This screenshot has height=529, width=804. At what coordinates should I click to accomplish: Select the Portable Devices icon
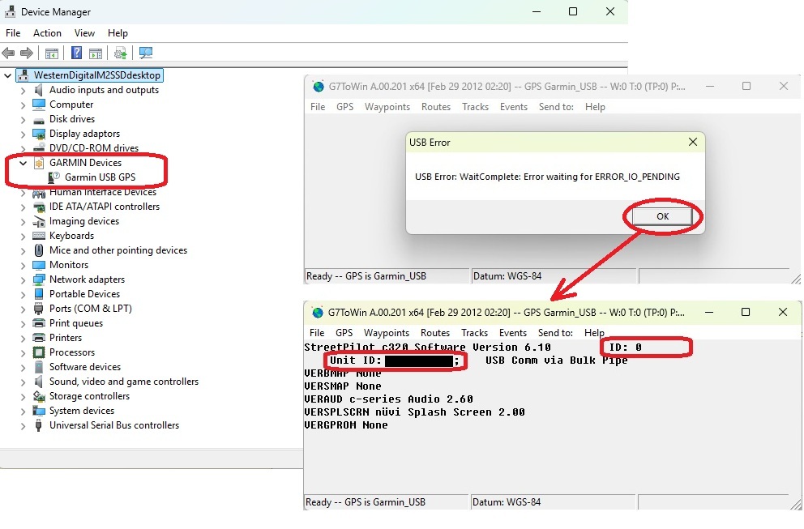[x=39, y=294]
